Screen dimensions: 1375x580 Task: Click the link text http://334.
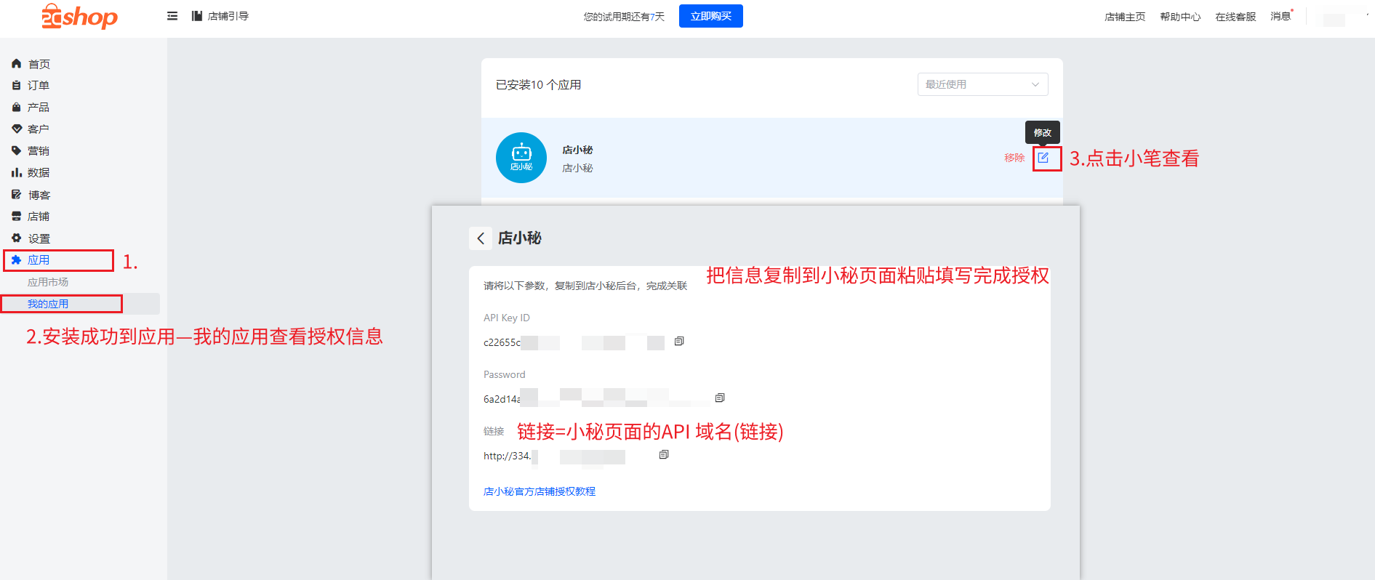(x=508, y=456)
